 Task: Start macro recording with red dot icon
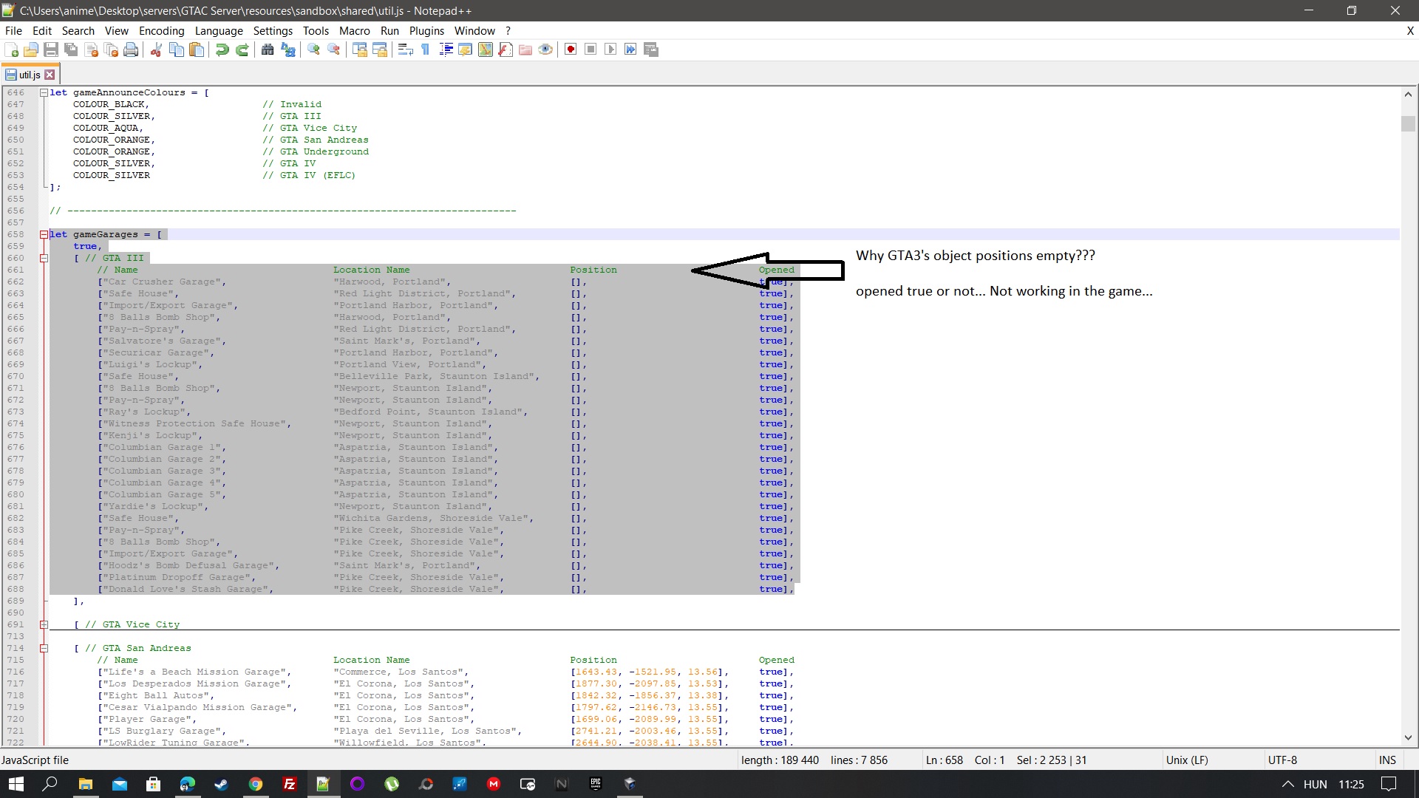pos(571,50)
